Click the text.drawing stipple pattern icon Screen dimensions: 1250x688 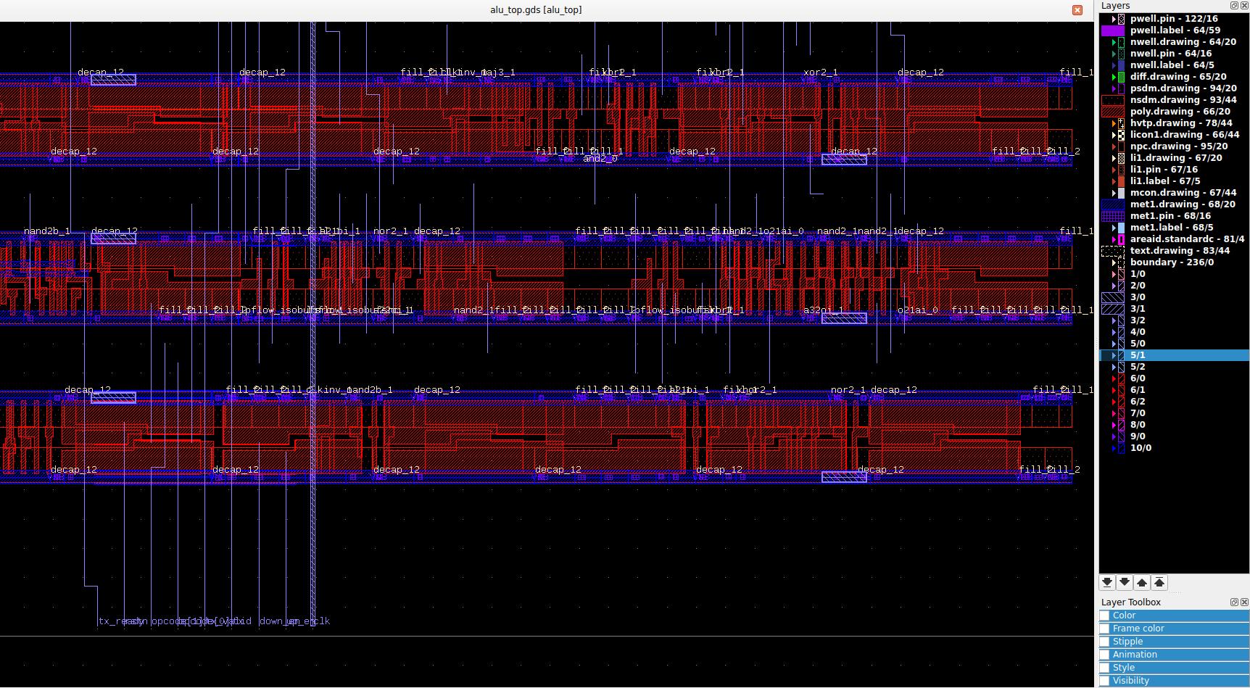(1113, 250)
